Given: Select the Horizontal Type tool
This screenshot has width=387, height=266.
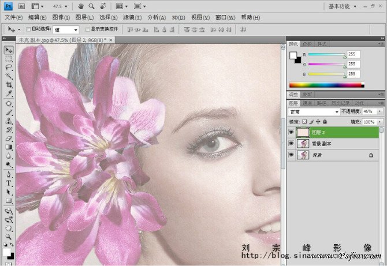Looking at the screenshot, I should 9,183.
